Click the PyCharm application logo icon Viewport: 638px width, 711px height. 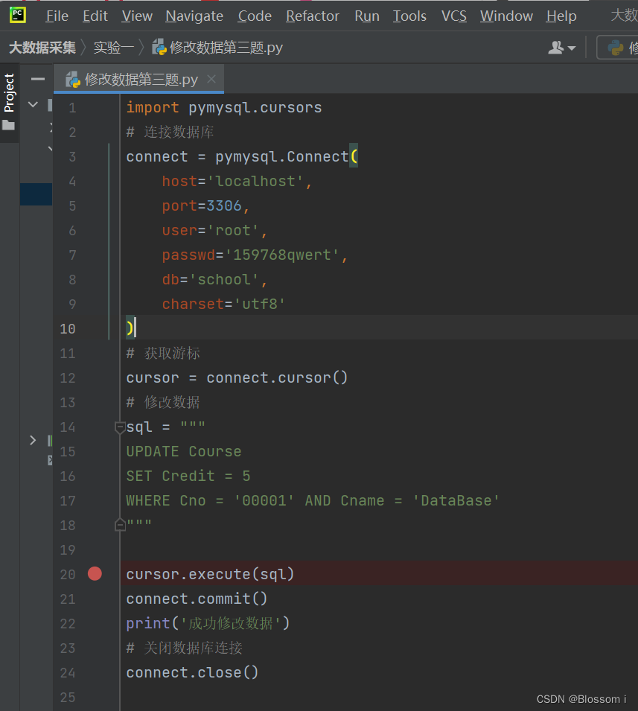pyautogui.click(x=18, y=15)
